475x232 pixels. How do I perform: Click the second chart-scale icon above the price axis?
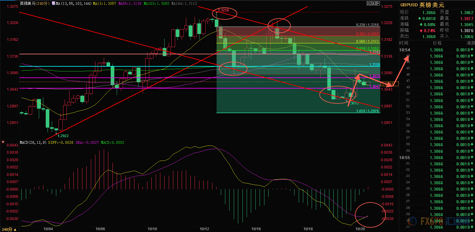point(373,4)
